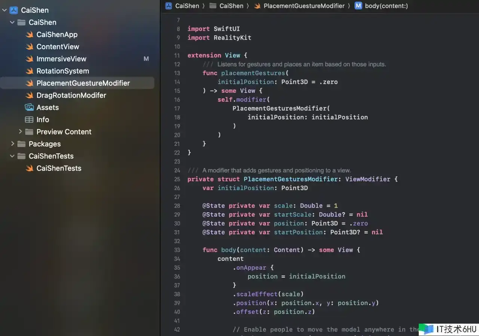This screenshot has height=336, width=479.
Task: Open the DragRotationModifer file
Action: [x=71, y=95]
